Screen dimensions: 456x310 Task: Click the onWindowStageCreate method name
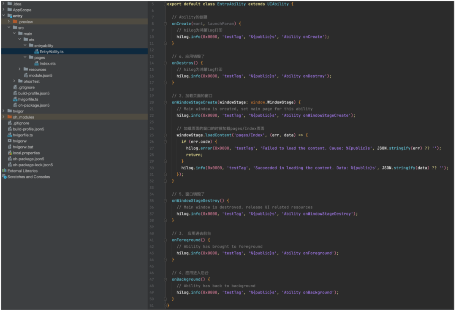pyautogui.click(x=194, y=102)
